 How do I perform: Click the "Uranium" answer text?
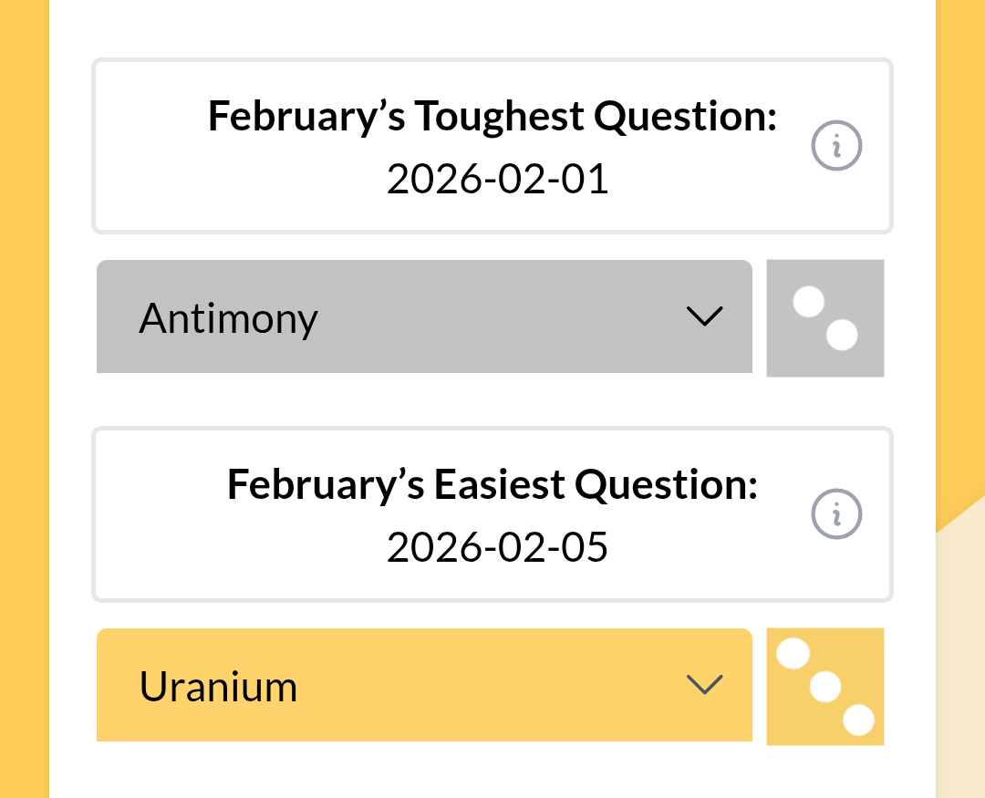(x=218, y=687)
